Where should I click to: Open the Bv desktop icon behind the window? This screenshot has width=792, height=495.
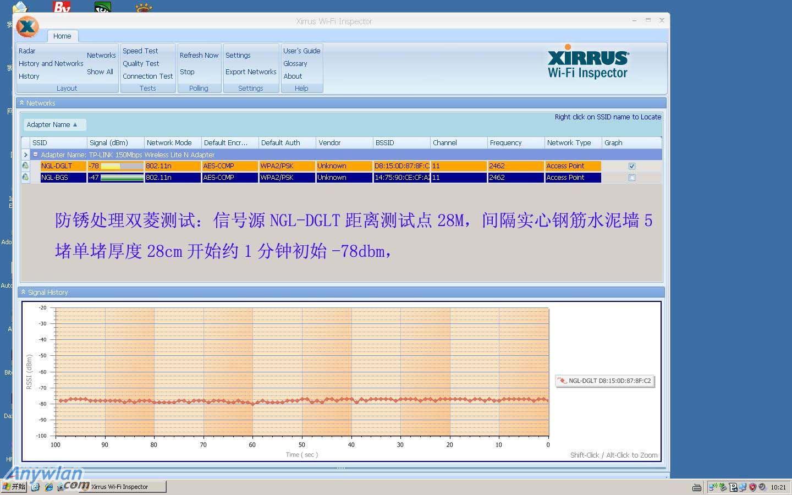pos(62,7)
